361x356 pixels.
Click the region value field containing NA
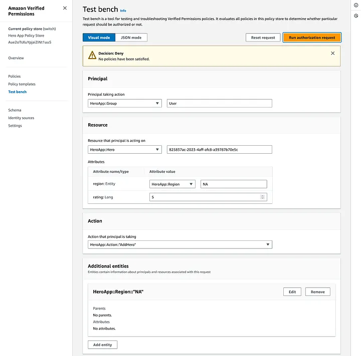tap(234, 184)
